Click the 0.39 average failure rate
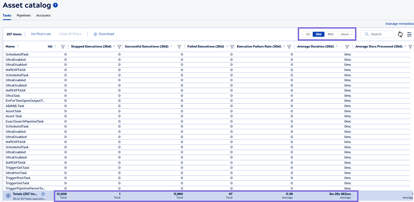This screenshot has width=414, height=202. [290, 194]
